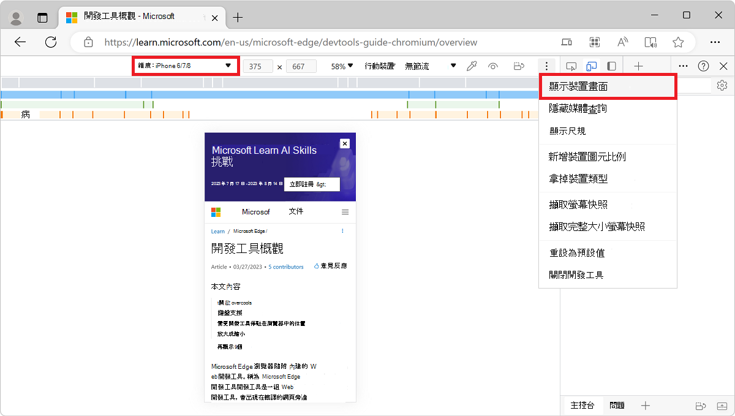
Task: Open the tab actions menu icon
Action: 42,17
